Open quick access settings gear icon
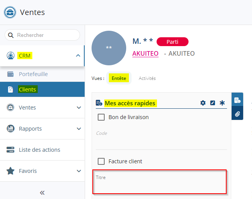Image resolution: width=252 pixels, height=199 pixels. pyautogui.click(x=203, y=103)
